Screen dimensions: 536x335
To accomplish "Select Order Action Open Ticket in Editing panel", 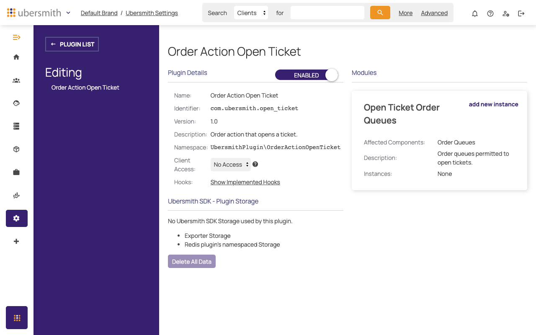I will tap(85, 88).
